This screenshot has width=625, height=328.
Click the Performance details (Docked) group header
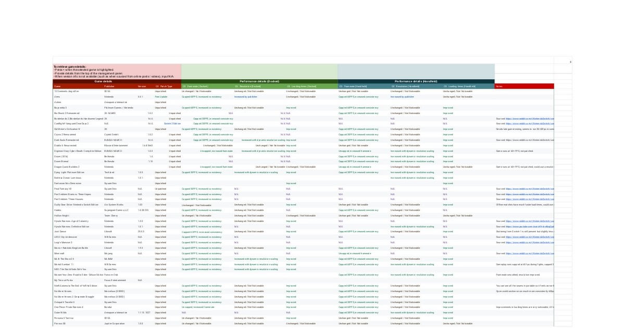tap(259, 82)
